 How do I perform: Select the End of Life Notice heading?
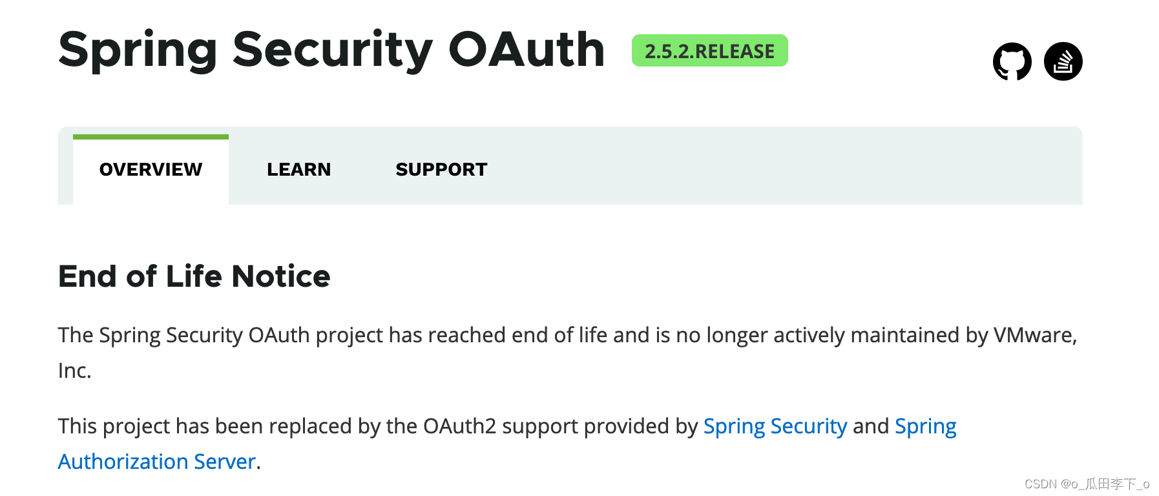(x=194, y=276)
